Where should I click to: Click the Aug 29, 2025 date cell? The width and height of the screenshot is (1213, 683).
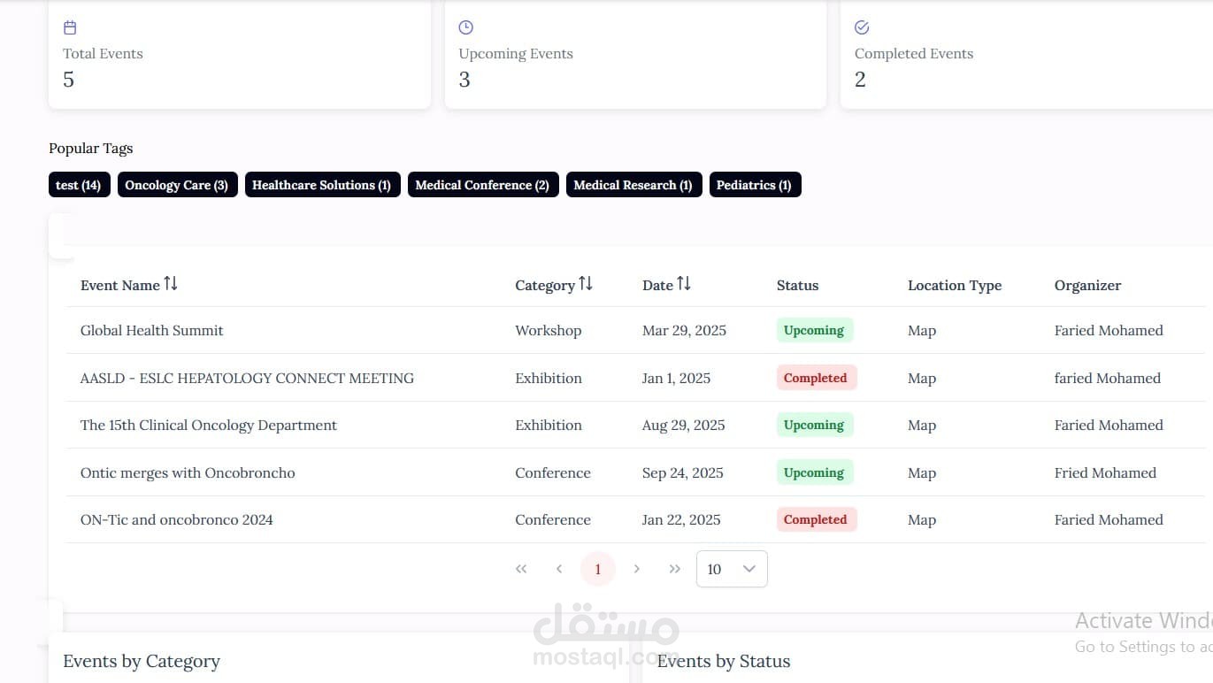coord(683,426)
